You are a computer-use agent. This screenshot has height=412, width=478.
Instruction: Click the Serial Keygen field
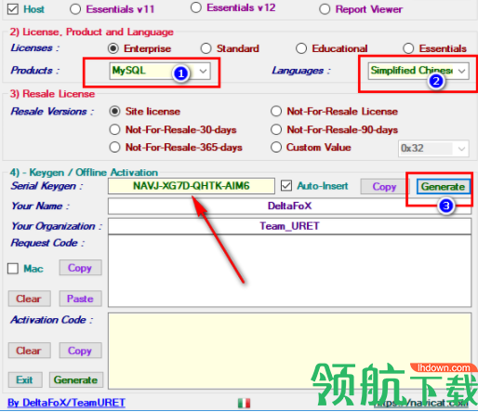pyautogui.click(x=192, y=186)
